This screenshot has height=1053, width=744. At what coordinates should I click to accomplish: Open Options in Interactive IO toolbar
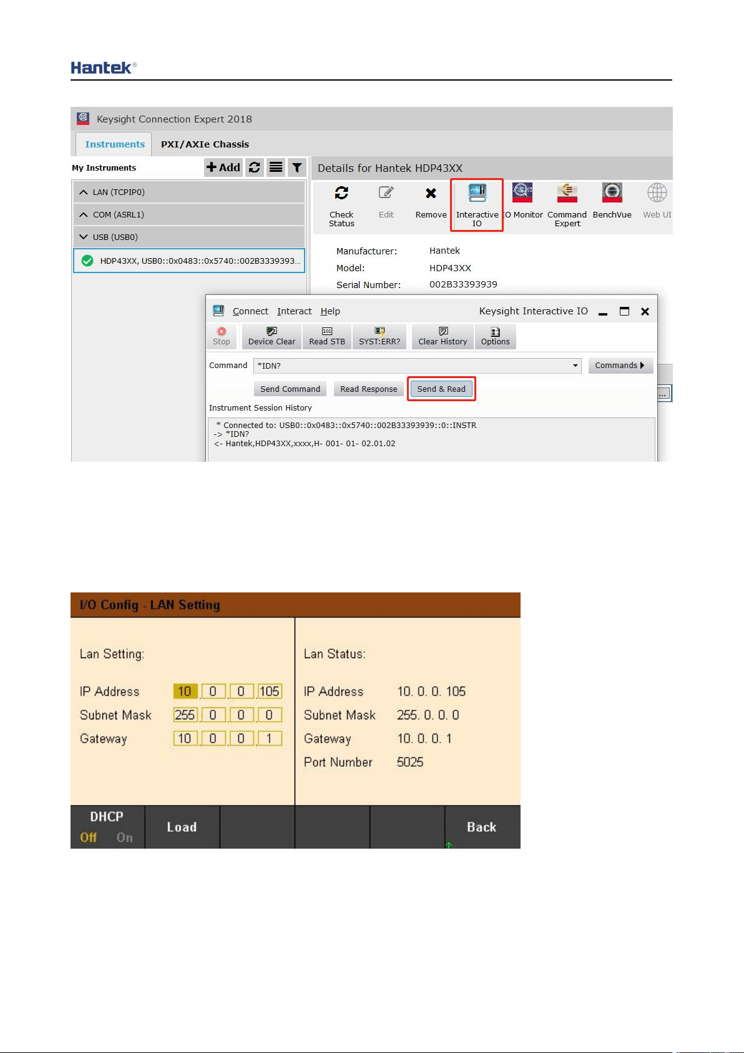click(495, 336)
